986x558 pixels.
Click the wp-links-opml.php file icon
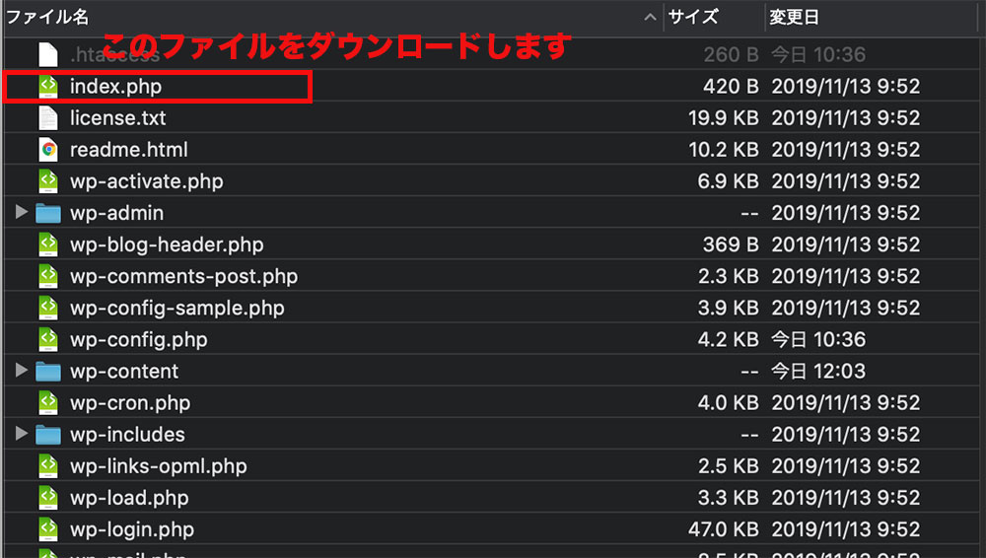tap(48, 466)
